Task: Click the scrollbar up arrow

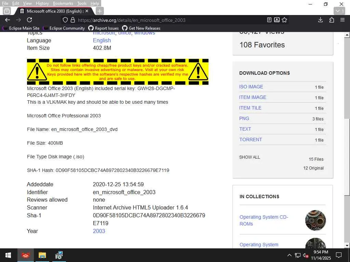Action: coord(347,35)
